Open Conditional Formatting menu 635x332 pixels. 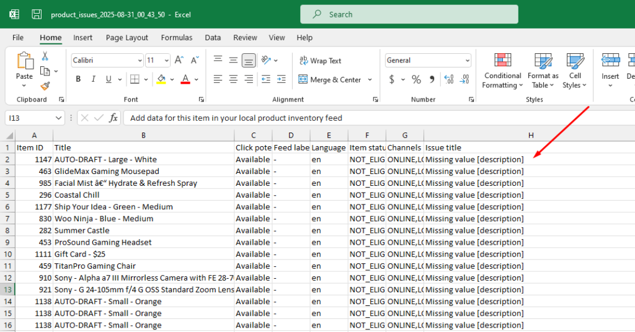click(502, 71)
